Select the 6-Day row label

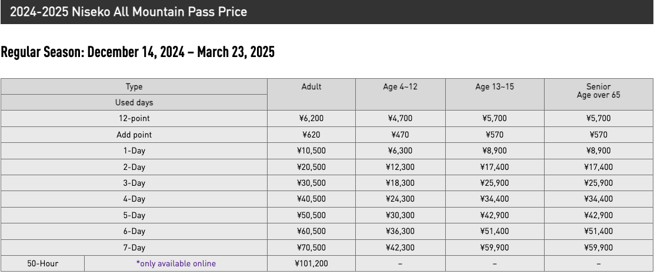(134, 232)
